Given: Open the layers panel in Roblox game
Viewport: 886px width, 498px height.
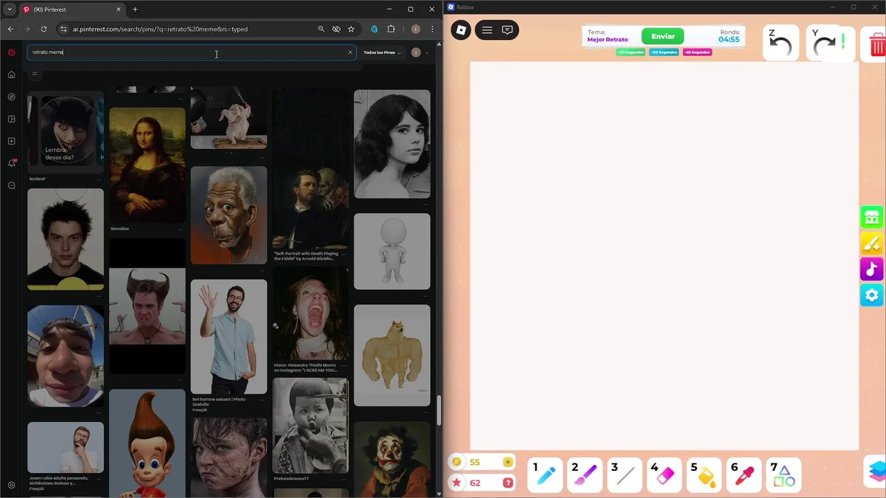Looking at the screenshot, I should coord(876,472).
